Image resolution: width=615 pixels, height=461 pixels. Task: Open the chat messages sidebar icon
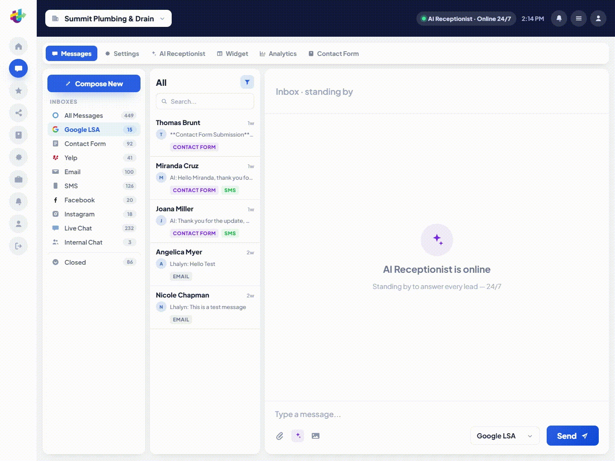coord(18,68)
